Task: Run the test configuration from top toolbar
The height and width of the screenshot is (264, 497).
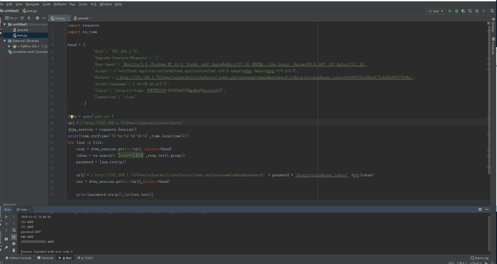Action: tap(450, 11)
